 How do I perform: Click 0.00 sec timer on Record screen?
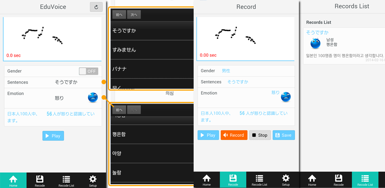(208, 55)
